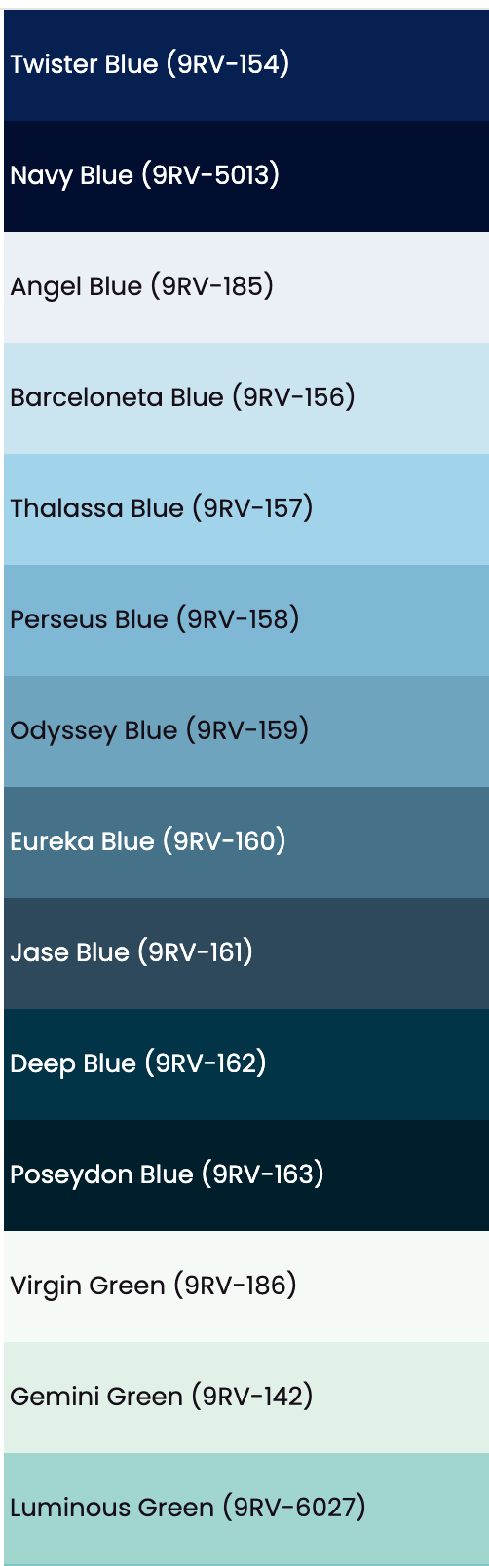Select the Eureka Blue (9RV-160) swatch
The width and height of the screenshot is (489, 1566).
point(246,842)
